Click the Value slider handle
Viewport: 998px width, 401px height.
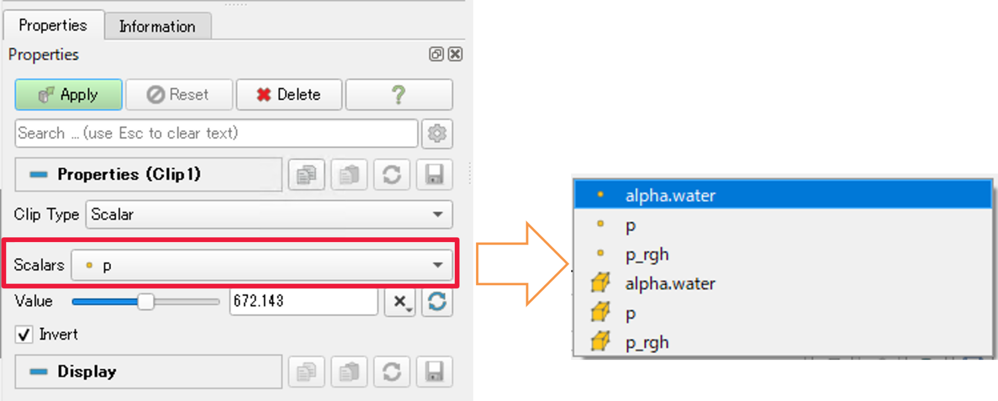pyautogui.click(x=146, y=301)
